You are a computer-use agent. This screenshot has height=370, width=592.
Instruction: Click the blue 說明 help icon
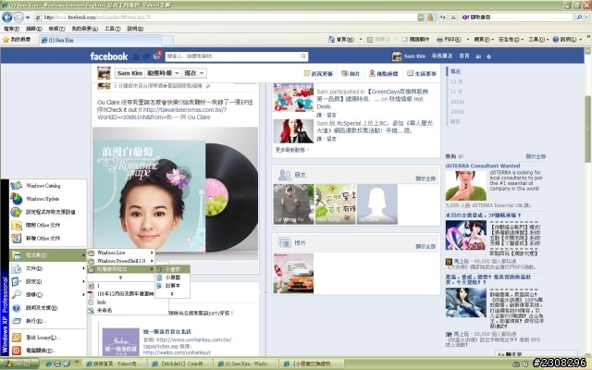(555, 39)
